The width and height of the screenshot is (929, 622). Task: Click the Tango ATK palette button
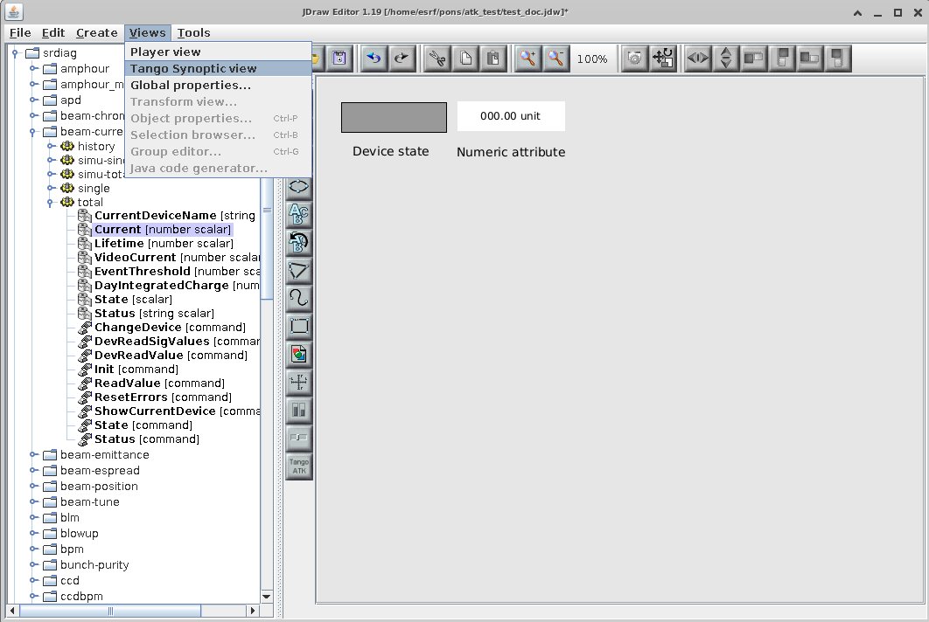[298, 466]
